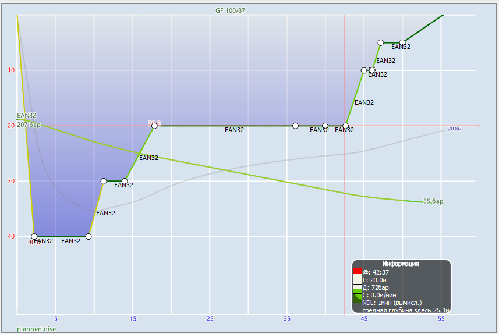499x334 pixels.
Task: Click the Информация info box title
Action: coord(401,264)
